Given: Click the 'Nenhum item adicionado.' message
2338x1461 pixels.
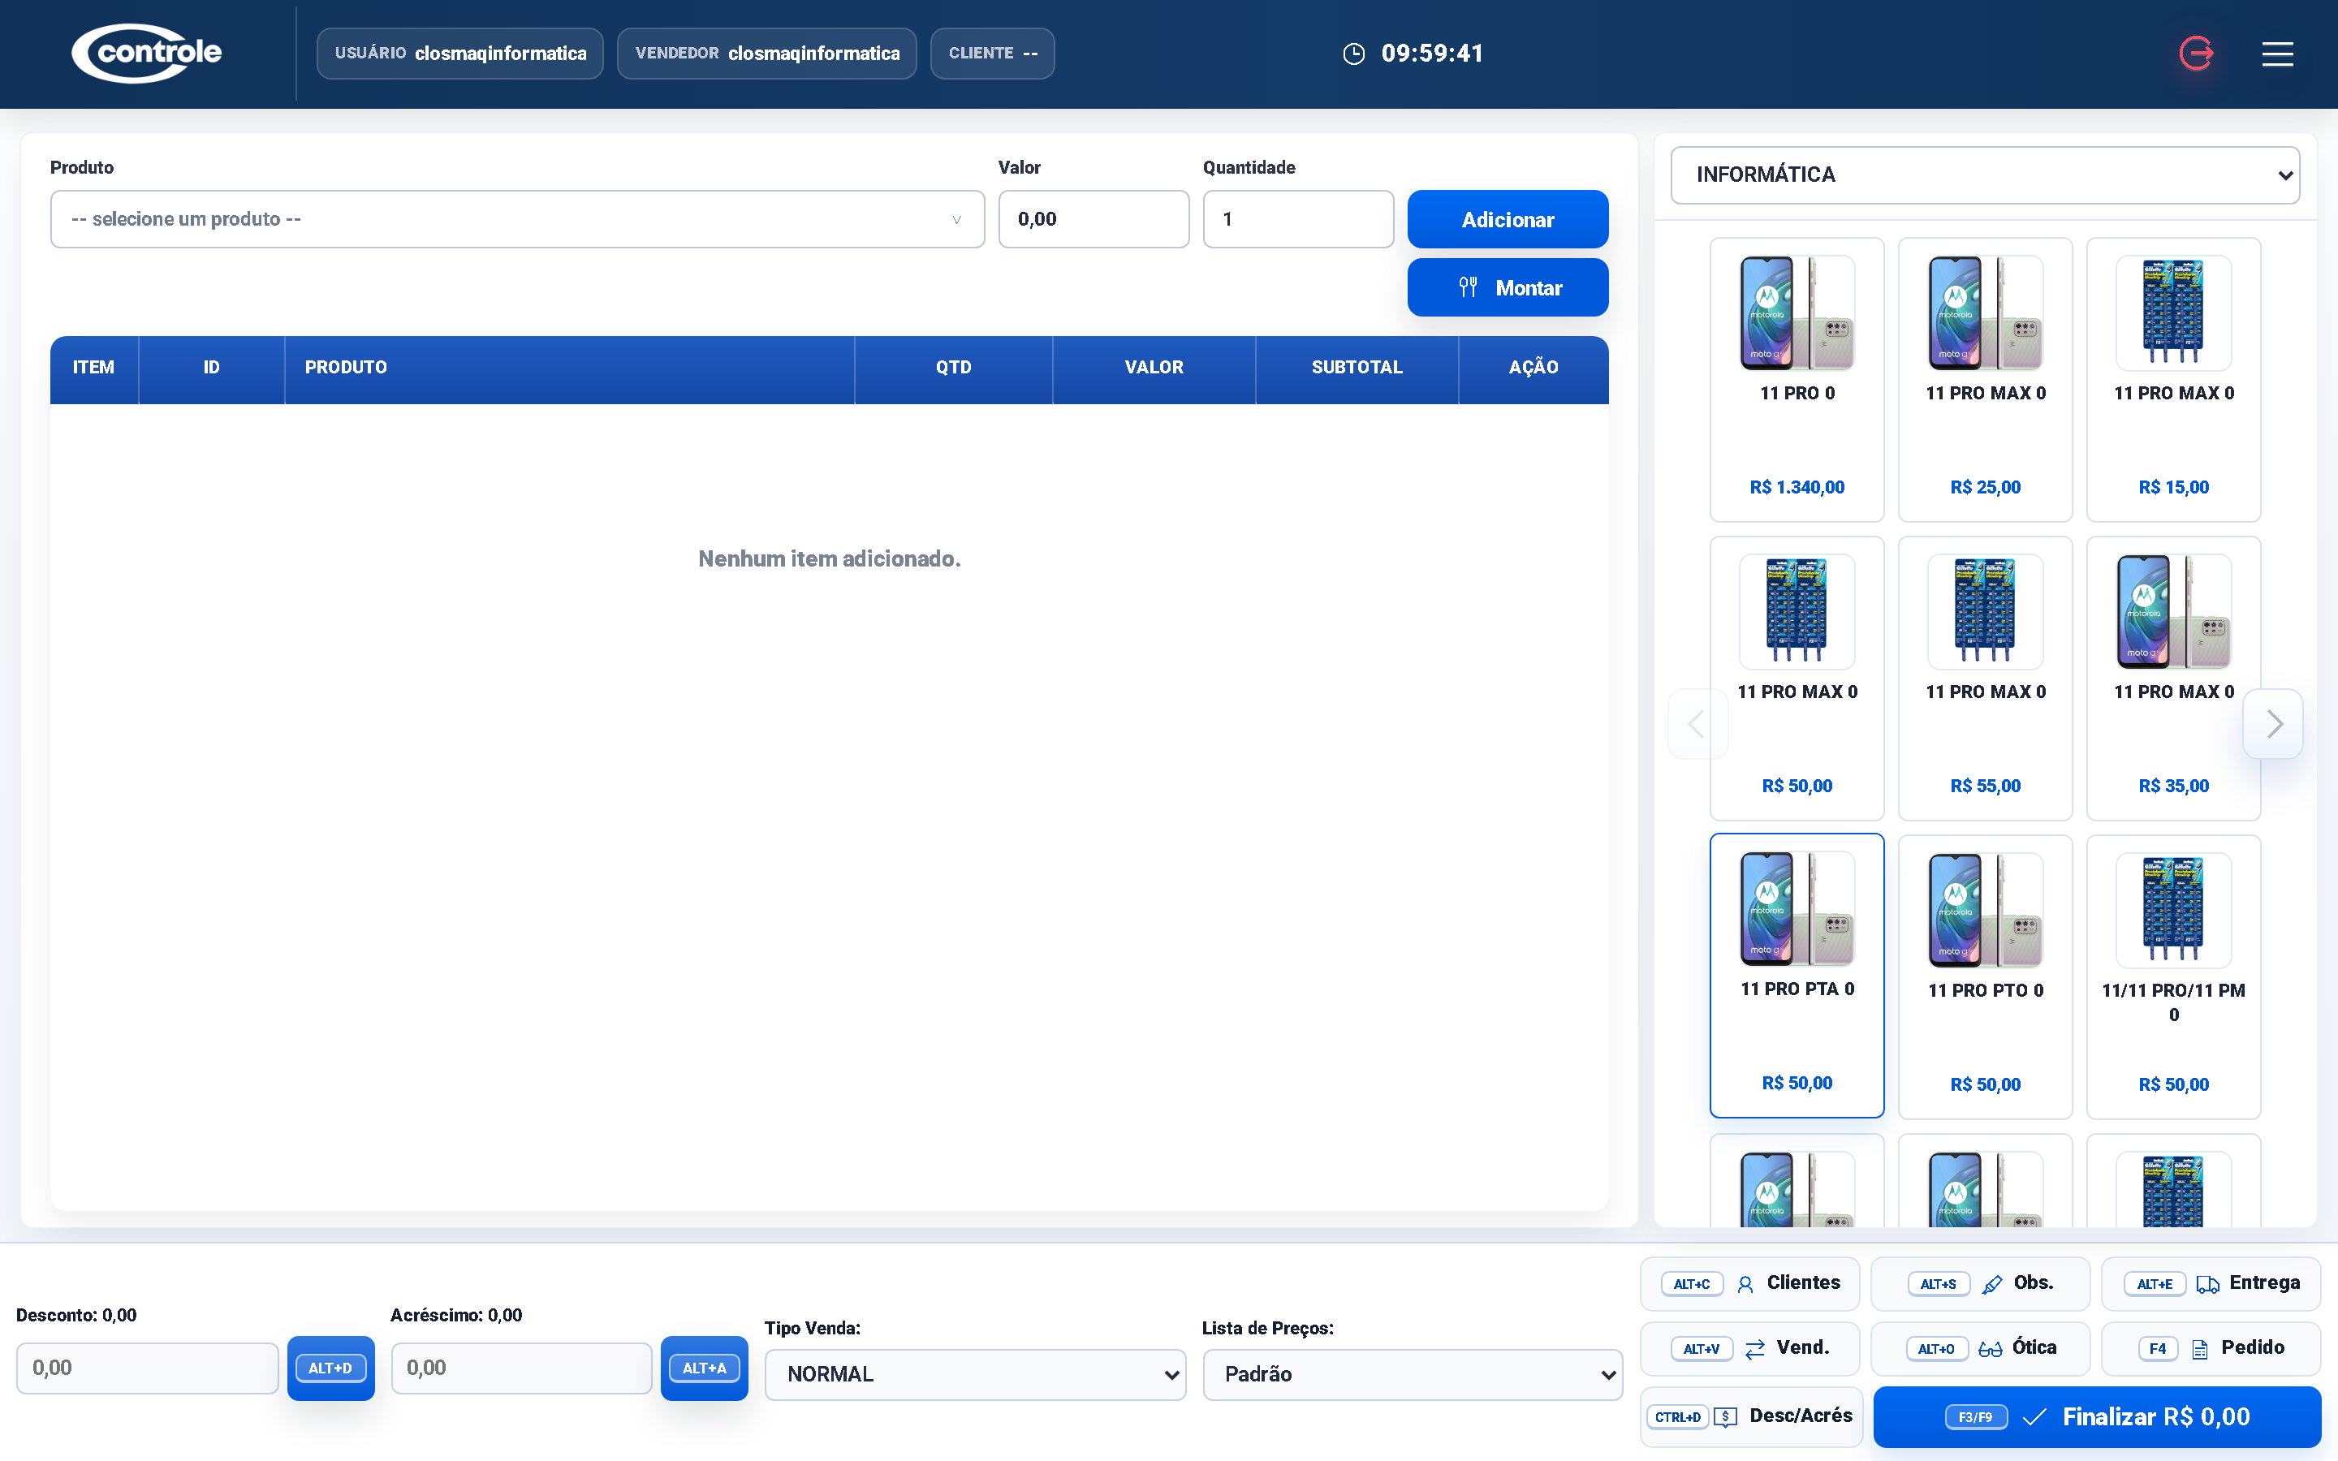Looking at the screenshot, I should coord(829,558).
